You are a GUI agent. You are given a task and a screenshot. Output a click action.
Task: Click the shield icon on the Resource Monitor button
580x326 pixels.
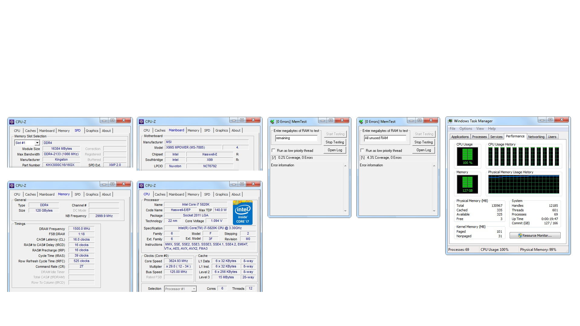tap(520, 235)
